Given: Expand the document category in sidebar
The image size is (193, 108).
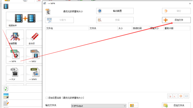Looking at the screenshot, I should pos(6,103).
